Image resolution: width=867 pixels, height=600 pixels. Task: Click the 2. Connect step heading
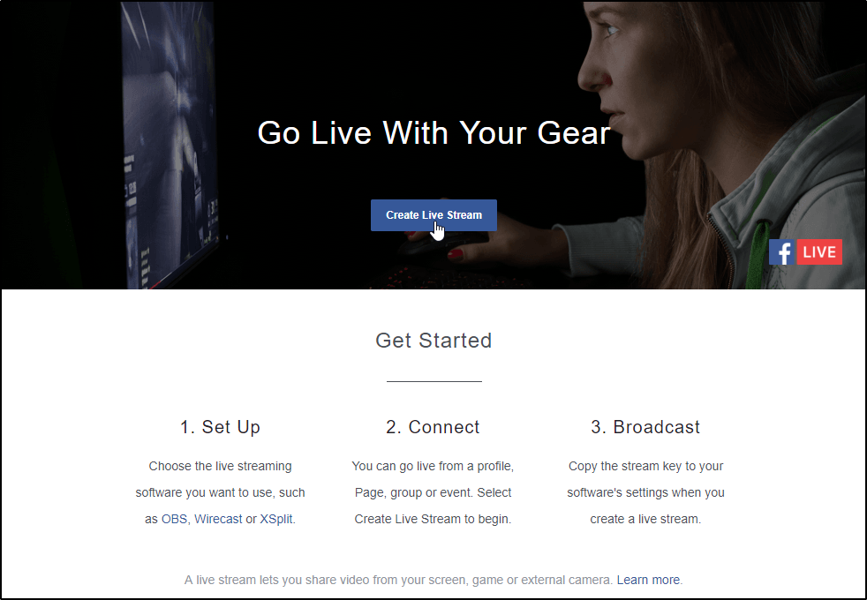click(x=433, y=427)
